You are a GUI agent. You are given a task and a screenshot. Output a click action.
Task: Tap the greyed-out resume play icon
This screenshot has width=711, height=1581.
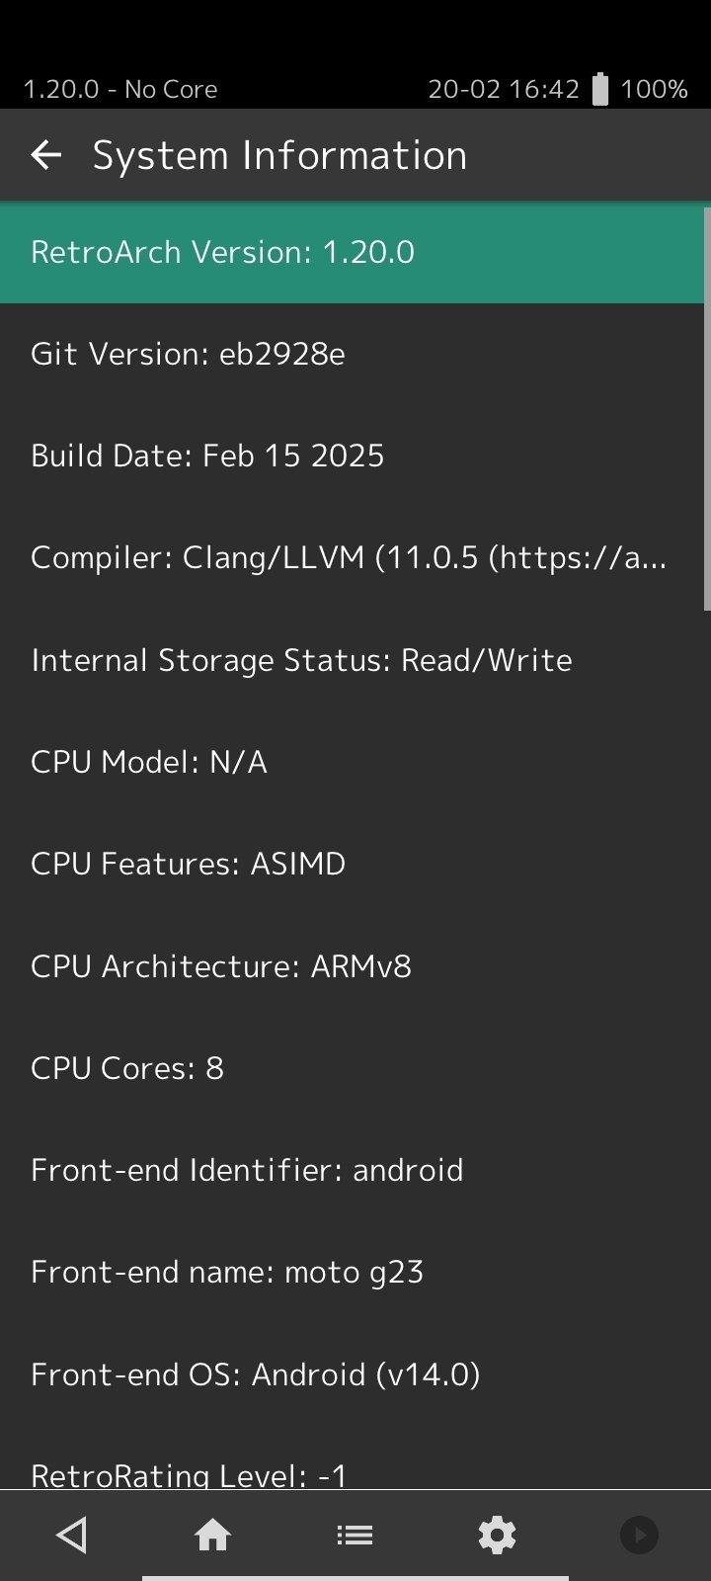click(639, 1535)
